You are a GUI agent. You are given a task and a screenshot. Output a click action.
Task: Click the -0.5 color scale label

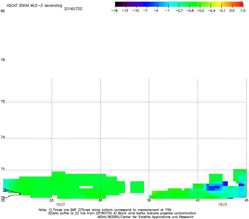point(201,11)
